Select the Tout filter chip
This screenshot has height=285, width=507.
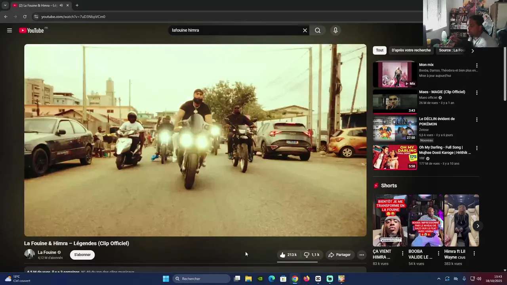(380, 50)
